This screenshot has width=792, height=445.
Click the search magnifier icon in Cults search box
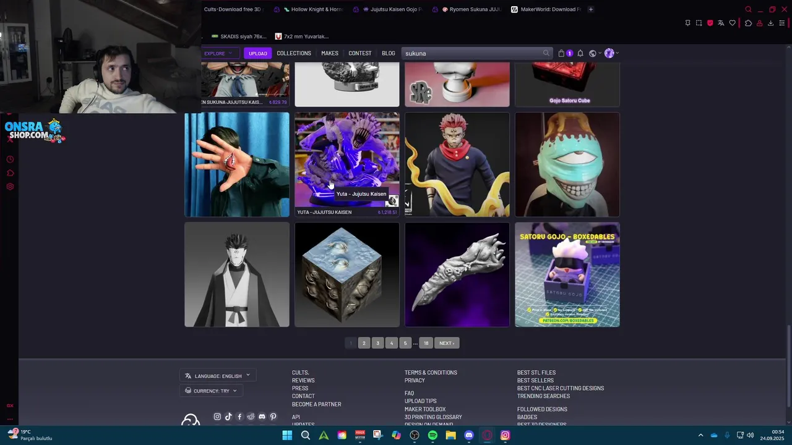click(x=546, y=53)
